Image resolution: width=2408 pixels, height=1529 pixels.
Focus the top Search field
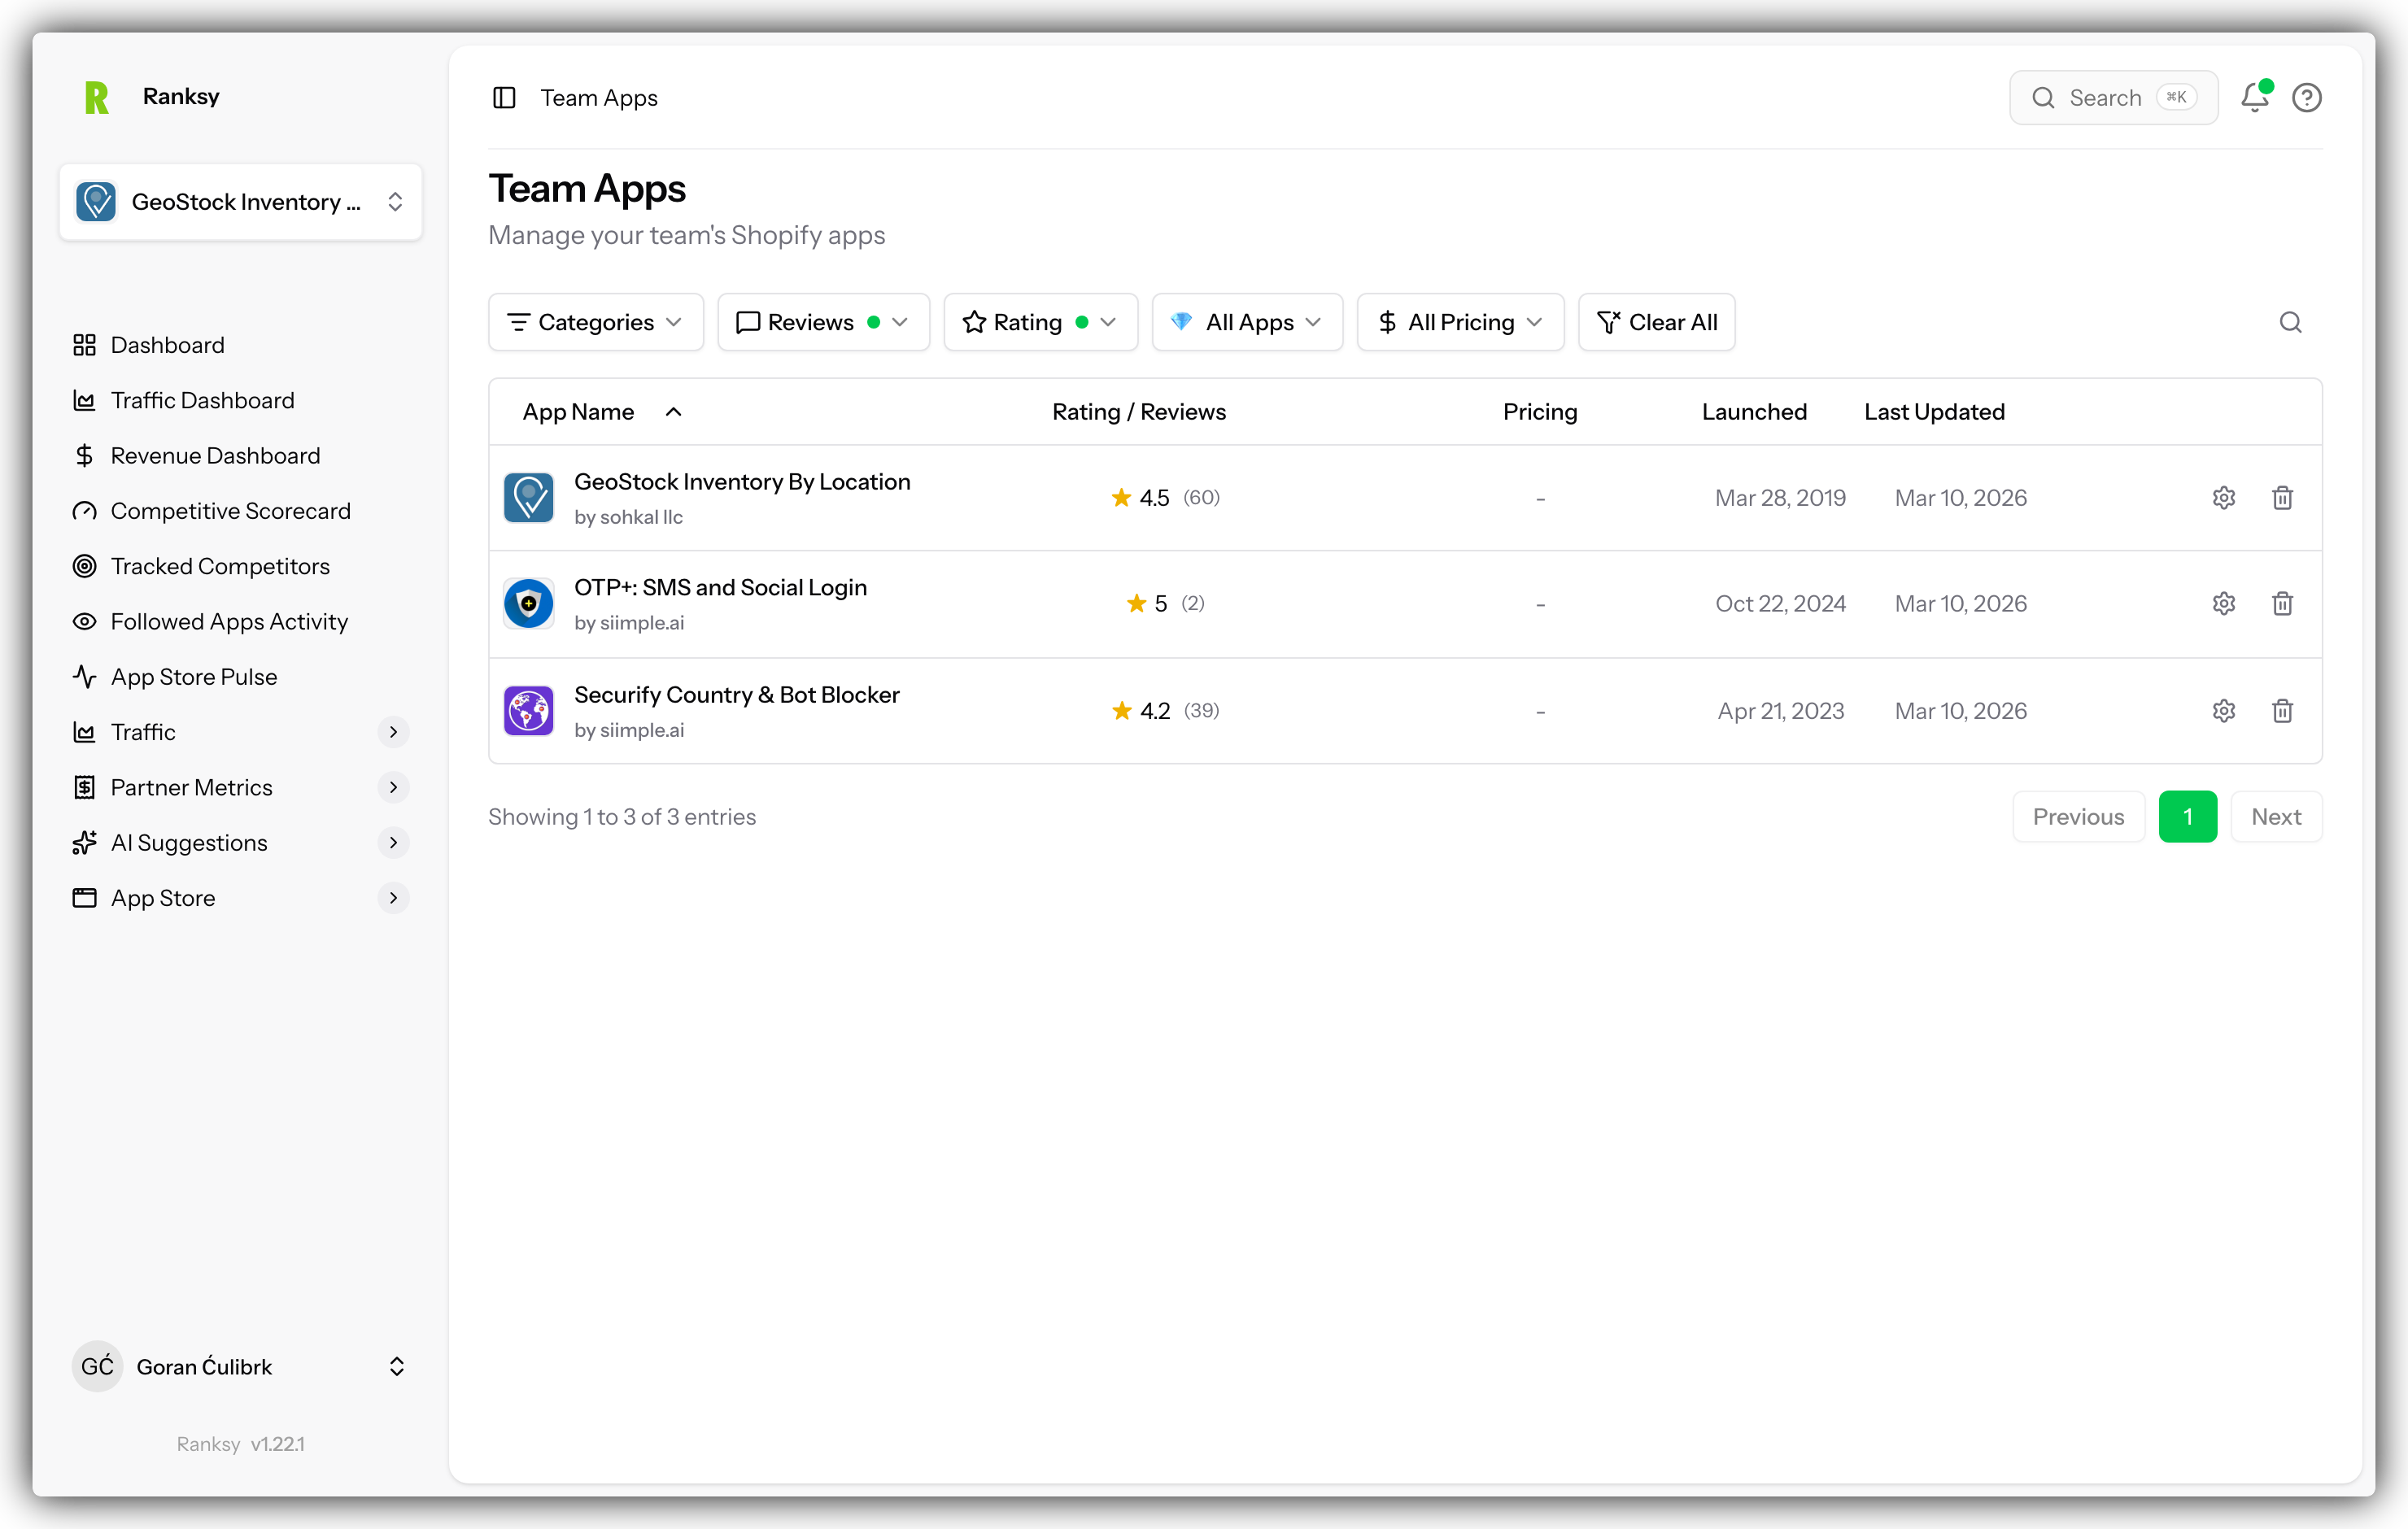(x=2113, y=97)
